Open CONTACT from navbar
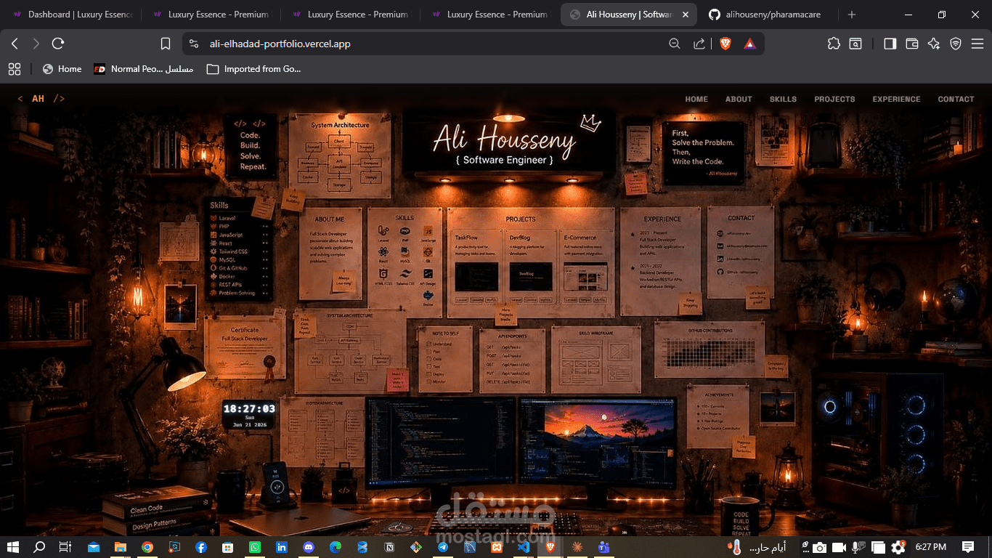This screenshot has height=558, width=992. 956,99
